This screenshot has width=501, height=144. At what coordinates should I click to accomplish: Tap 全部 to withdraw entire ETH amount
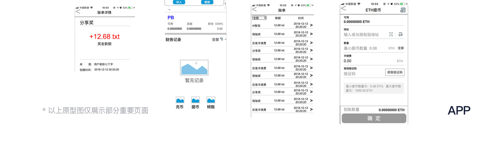coord(401,48)
